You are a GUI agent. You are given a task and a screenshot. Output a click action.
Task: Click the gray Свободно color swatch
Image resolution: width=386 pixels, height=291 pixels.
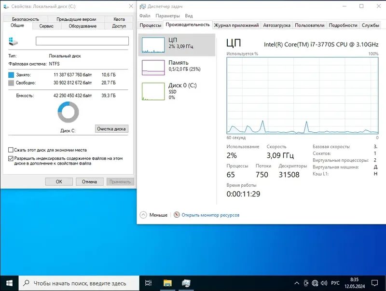(11, 83)
